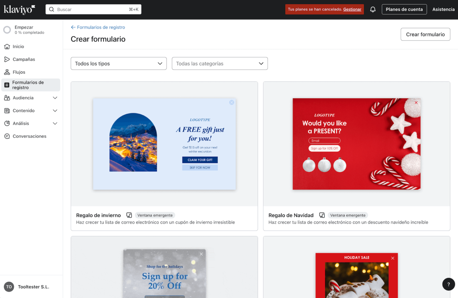Open the Todas las categorías dropdown
Viewport: 458px width, 298px height.
220,64
